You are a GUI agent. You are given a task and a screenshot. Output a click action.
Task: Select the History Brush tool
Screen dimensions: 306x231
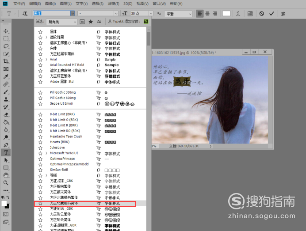[6, 107]
